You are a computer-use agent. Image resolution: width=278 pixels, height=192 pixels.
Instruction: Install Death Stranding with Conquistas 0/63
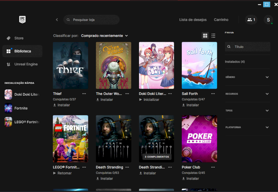105,178
